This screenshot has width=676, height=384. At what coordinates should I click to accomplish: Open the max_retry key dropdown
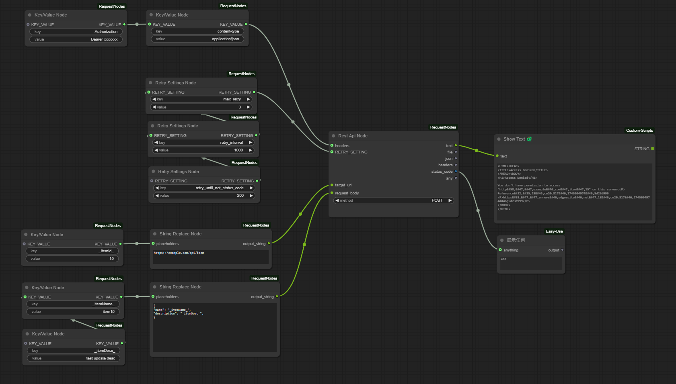pyautogui.click(x=201, y=99)
